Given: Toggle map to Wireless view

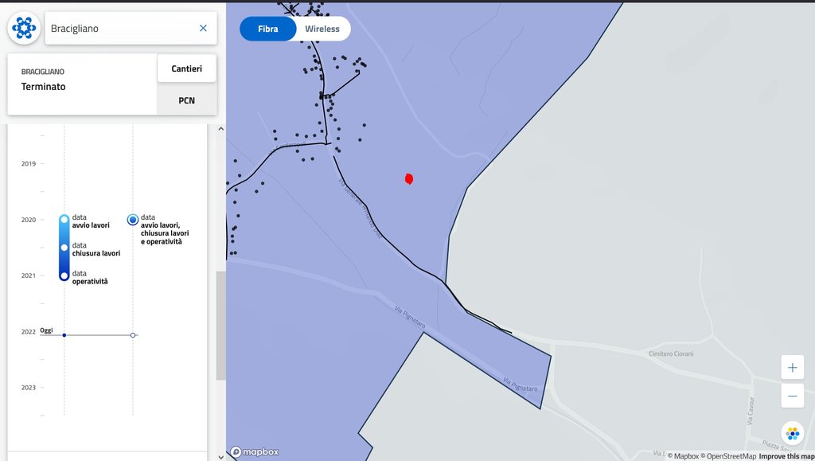Looking at the screenshot, I should coord(322,29).
